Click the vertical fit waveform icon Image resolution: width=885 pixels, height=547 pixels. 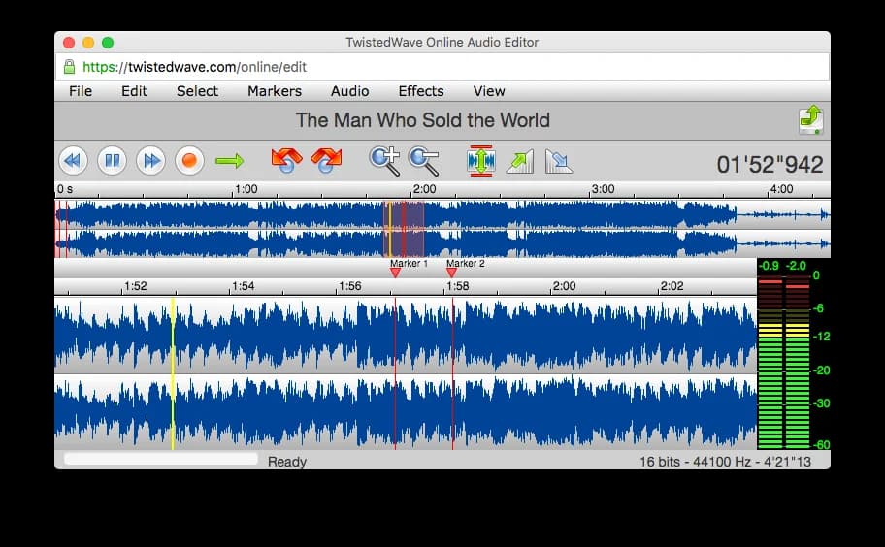coord(481,161)
